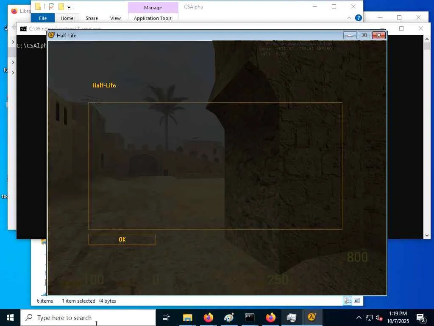Open the Customize Quick Access Toolbar dropdown
434x326 pixels.
(x=69, y=7)
